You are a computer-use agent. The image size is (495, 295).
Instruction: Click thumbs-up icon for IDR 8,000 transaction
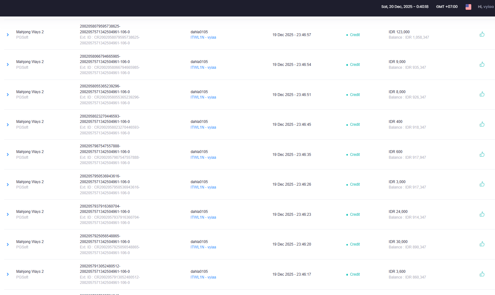point(482,94)
